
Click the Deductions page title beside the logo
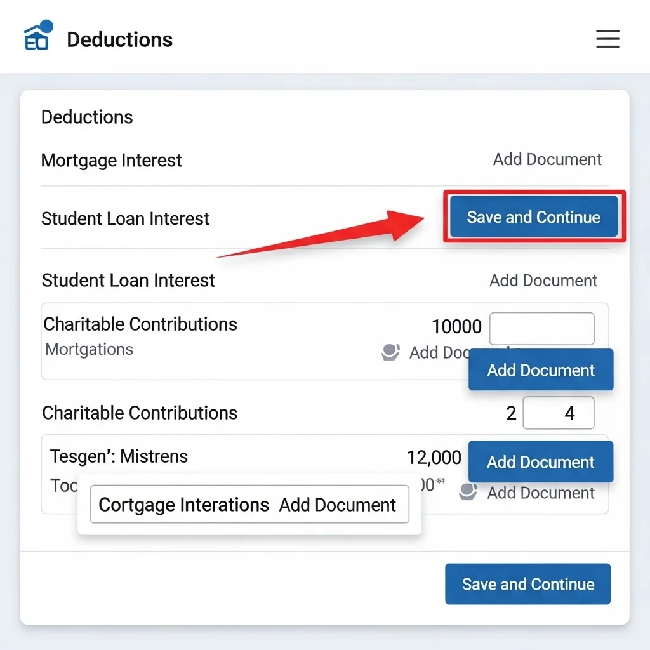[x=119, y=39]
